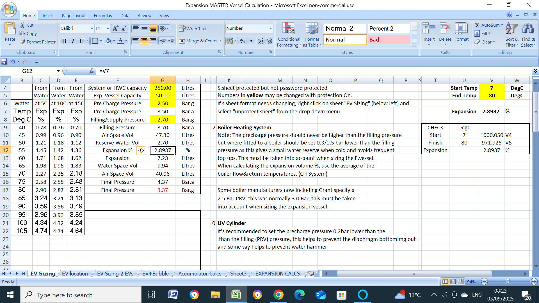
Task: Activate the Format Painter brush
Action: click(38, 42)
